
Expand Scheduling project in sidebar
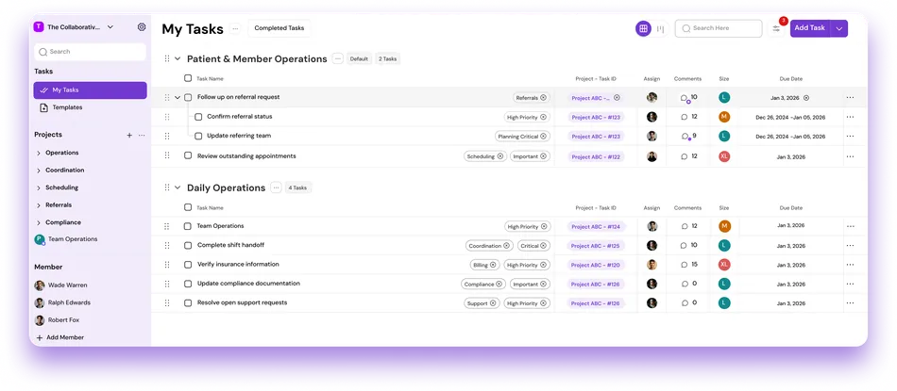(39, 187)
